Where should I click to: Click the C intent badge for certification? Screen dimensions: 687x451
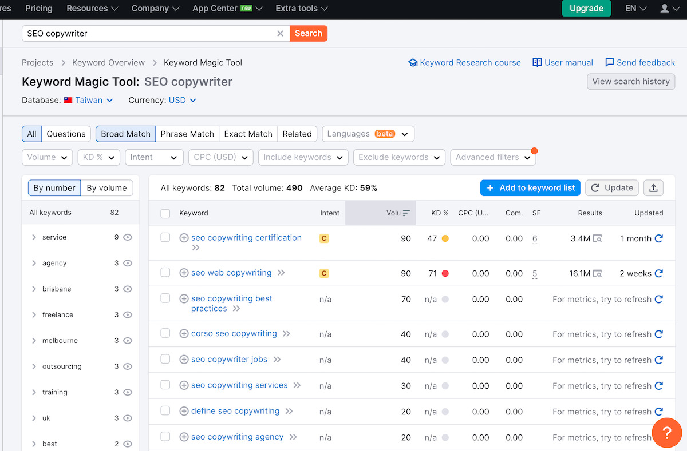tap(324, 238)
